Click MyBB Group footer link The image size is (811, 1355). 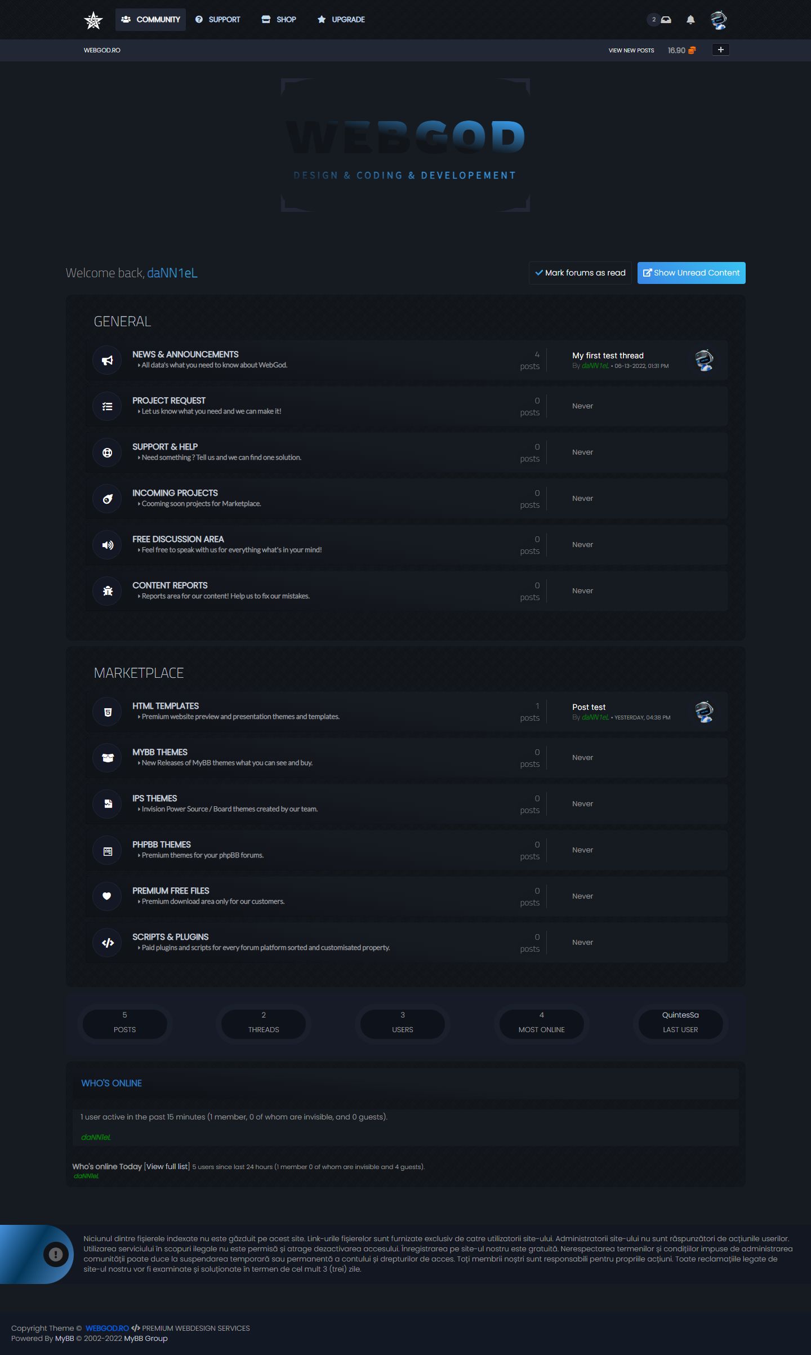point(146,1338)
